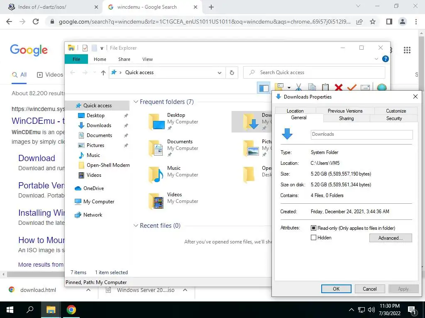
Task: Select My Computer in the navigation pane
Action: (99, 202)
